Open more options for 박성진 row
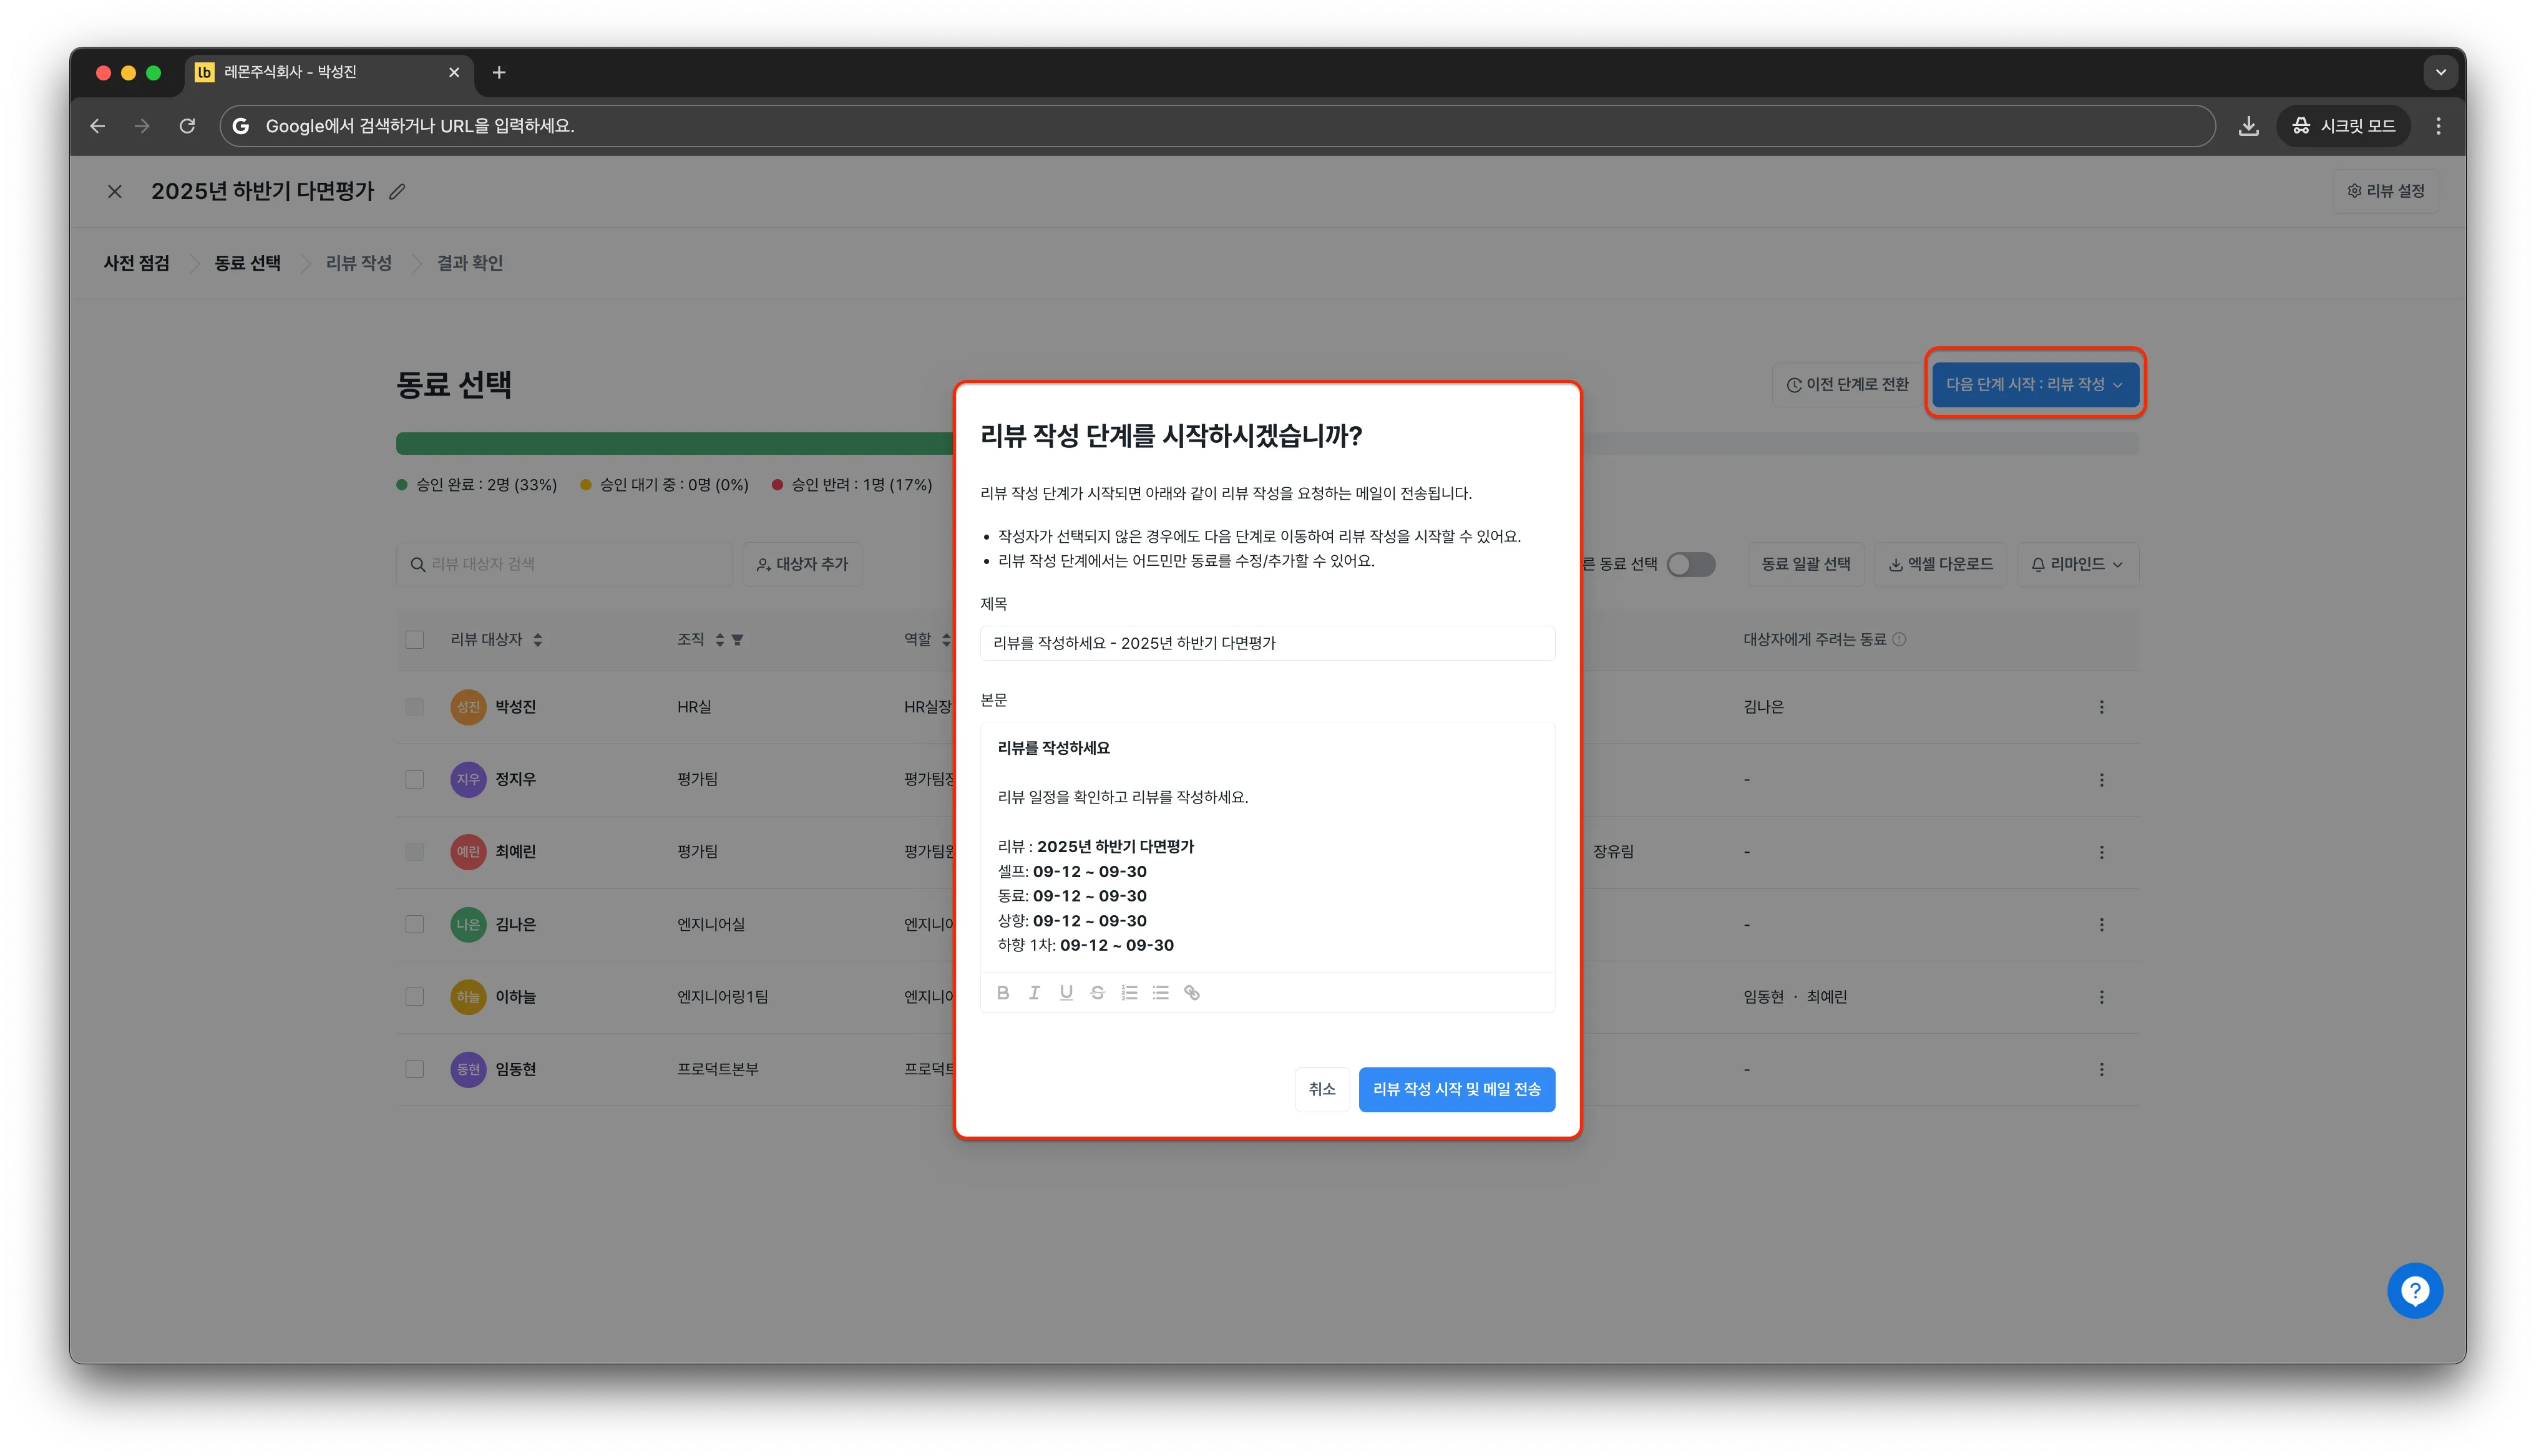2536x1456 pixels. (x=2101, y=707)
